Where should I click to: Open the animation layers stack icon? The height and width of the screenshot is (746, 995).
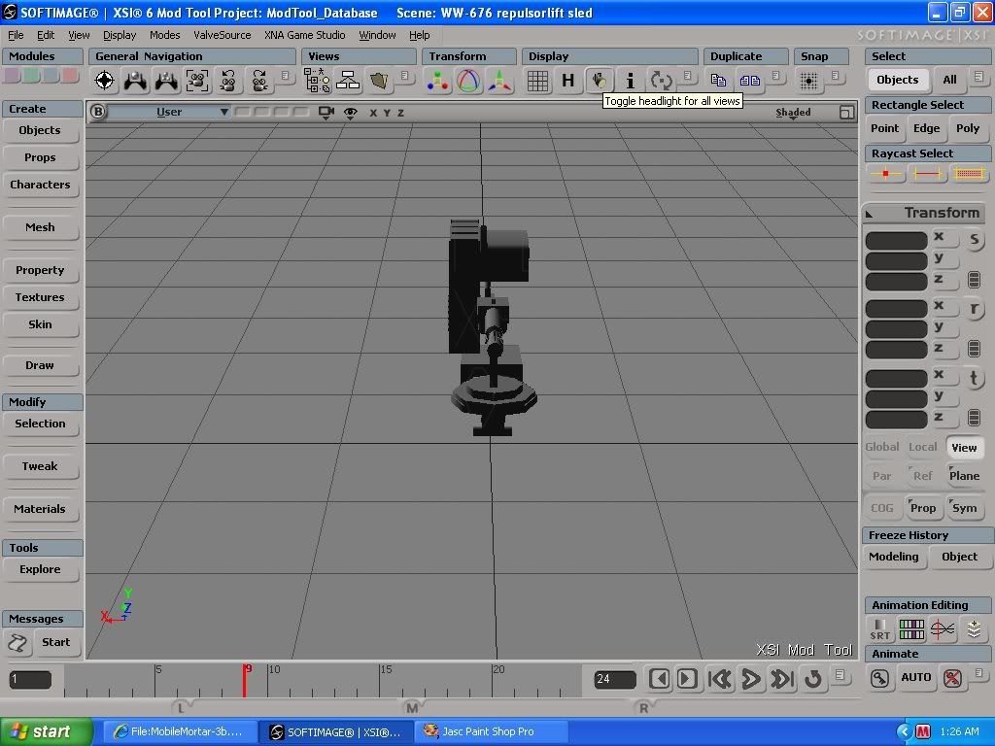pyautogui.click(x=974, y=629)
